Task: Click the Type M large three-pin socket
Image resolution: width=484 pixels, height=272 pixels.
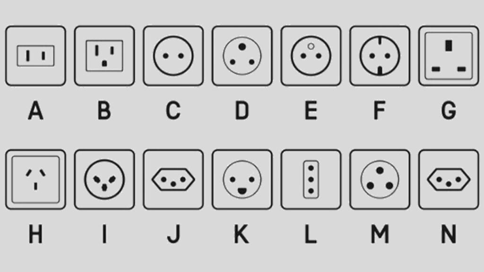Action: pyautogui.click(x=380, y=179)
